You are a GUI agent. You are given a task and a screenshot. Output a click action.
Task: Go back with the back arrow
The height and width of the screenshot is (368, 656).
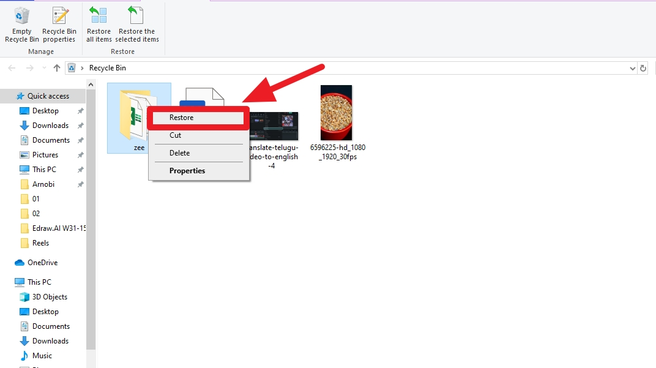coord(12,68)
